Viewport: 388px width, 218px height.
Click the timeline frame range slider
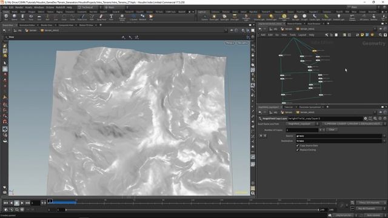click(192, 210)
